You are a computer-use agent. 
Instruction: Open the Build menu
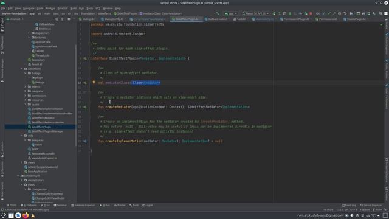73,8
